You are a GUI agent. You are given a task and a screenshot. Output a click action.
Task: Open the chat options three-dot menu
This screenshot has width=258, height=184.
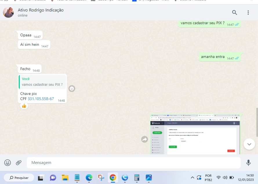[x=248, y=12]
